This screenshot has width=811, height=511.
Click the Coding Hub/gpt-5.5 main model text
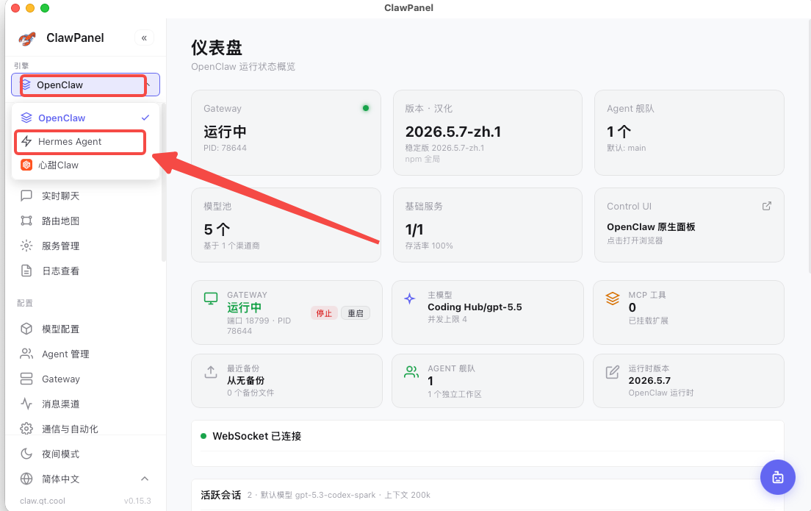(x=475, y=307)
